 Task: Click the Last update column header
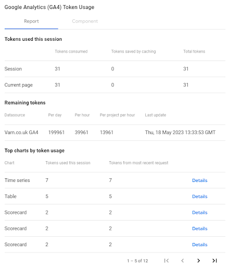coord(156,115)
